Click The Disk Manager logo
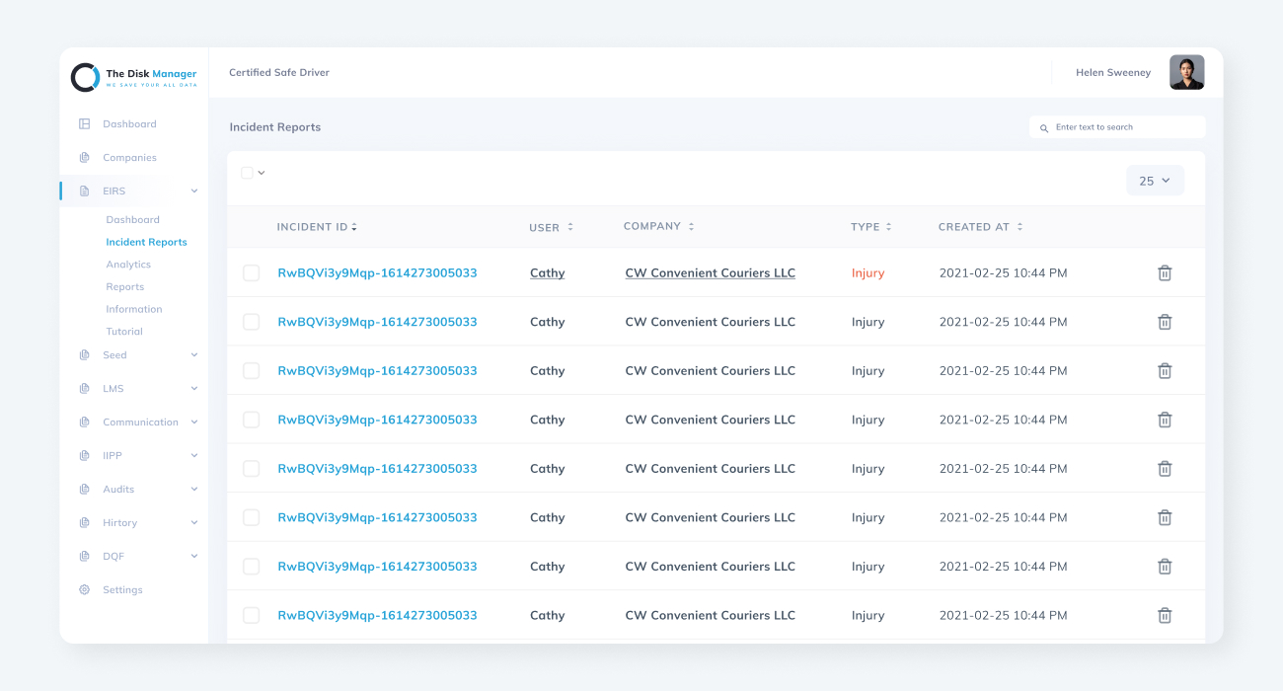The image size is (1283, 691). tap(85, 78)
